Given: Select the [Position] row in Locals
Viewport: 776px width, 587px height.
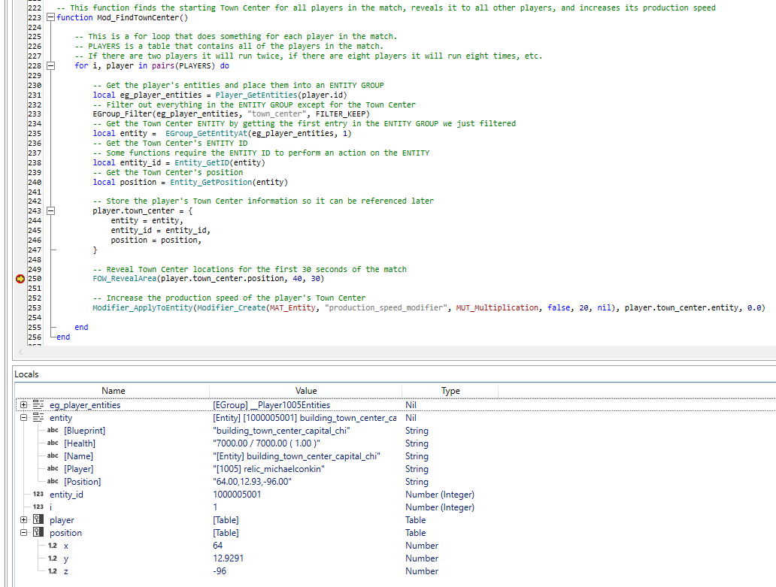Looking at the screenshot, I should click(82, 482).
